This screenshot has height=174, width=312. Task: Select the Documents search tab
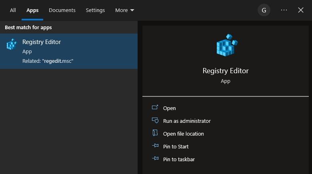tap(62, 10)
